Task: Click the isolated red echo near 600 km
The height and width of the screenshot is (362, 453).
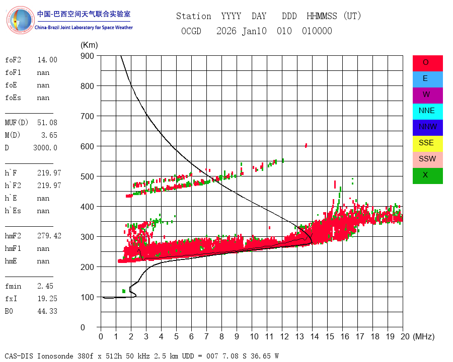Action: (x=306, y=145)
